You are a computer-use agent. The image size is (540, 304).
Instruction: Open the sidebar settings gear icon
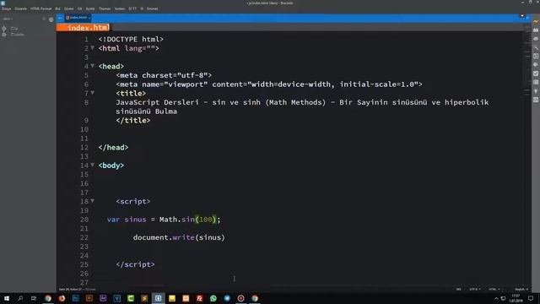51,19
